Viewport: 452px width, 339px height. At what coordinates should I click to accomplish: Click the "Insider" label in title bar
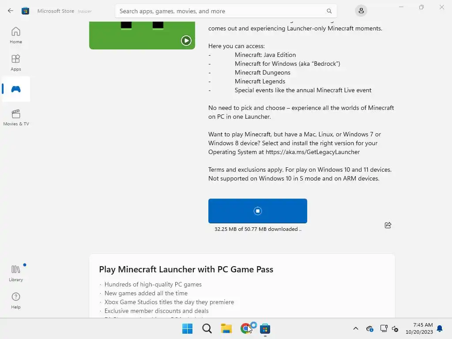pos(85,11)
